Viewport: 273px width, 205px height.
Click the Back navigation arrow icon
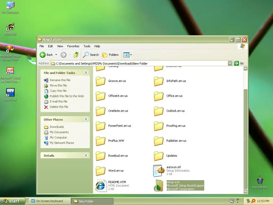[42, 55]
